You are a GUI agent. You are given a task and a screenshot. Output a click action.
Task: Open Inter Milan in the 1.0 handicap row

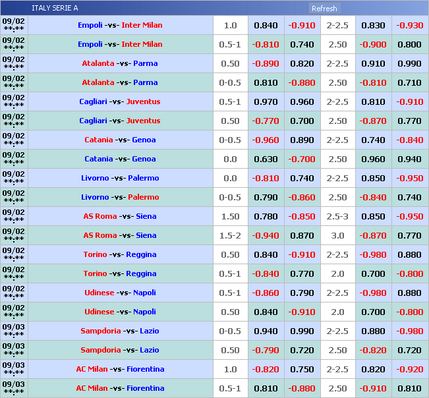(142, 25)
